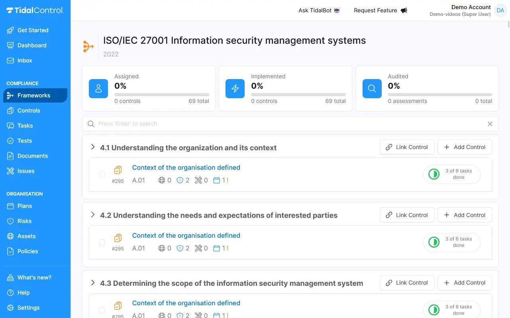
Task: Click the Audited magnifier icon tile
Action: 372,89
